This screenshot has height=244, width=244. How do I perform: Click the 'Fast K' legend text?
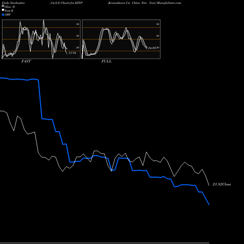point(9,11)
